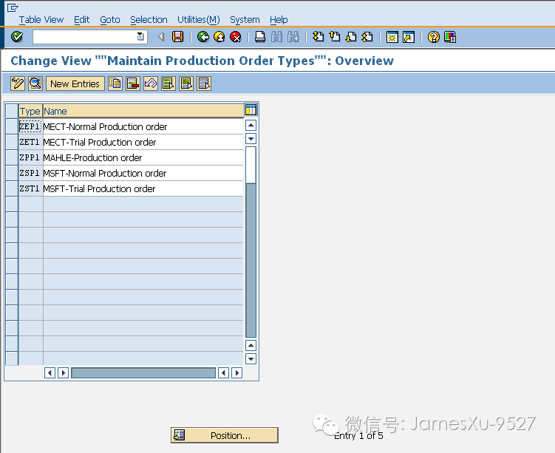Open the Edit menu

pyautogui.click(x=81, y=20)
